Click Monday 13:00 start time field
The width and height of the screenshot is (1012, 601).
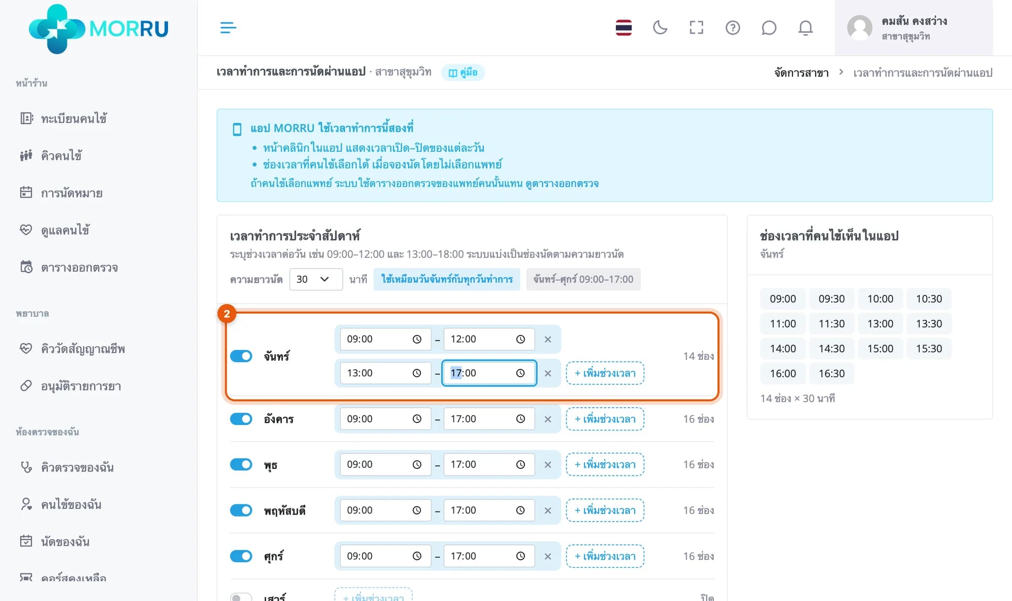click(385, 373)
